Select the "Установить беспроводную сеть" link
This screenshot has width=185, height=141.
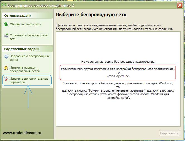pos(29,37)
